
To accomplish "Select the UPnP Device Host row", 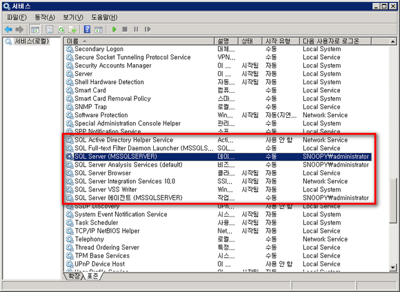I will pyautogui.click(x=218, y=264).
